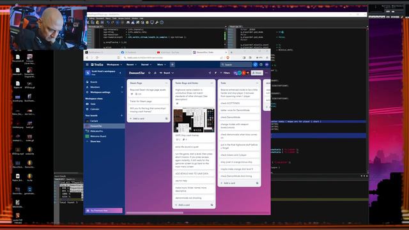This screenshot has height=230, width=409.
Task: Open Power-Ups rocket icon on board header
Action: point(210,73)
